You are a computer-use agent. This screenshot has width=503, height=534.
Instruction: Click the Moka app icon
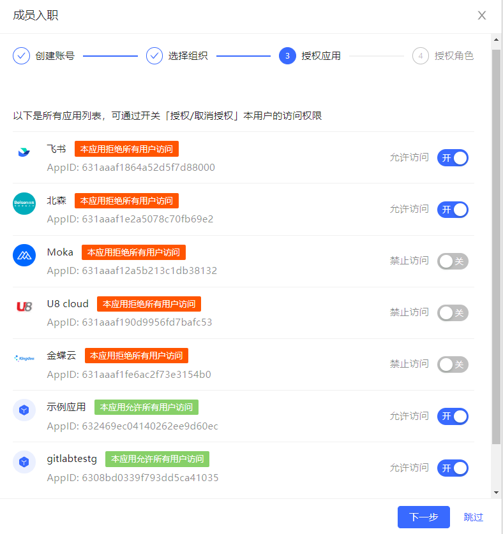tap(24, 256)
